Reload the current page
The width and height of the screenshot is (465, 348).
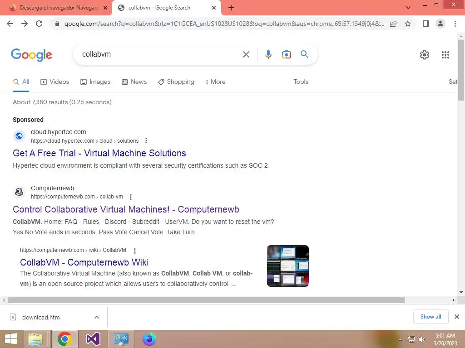[x=39, y=24]
